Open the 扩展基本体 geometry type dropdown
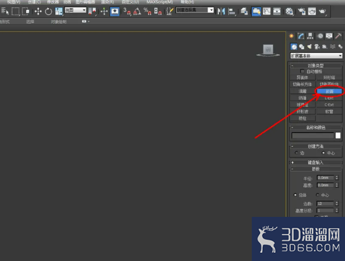The height and width of the screenshot is (261, 345). coord(316,56)
